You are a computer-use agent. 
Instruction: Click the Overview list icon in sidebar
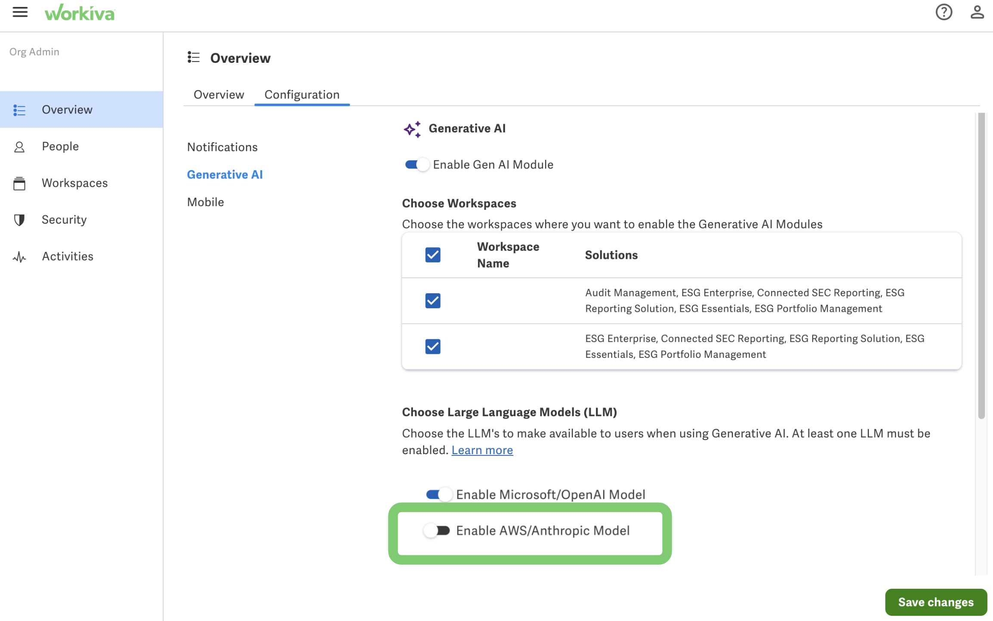pos(19,110)
